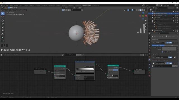Select Collection mode in Point Instance node

(x=116, y=70)
